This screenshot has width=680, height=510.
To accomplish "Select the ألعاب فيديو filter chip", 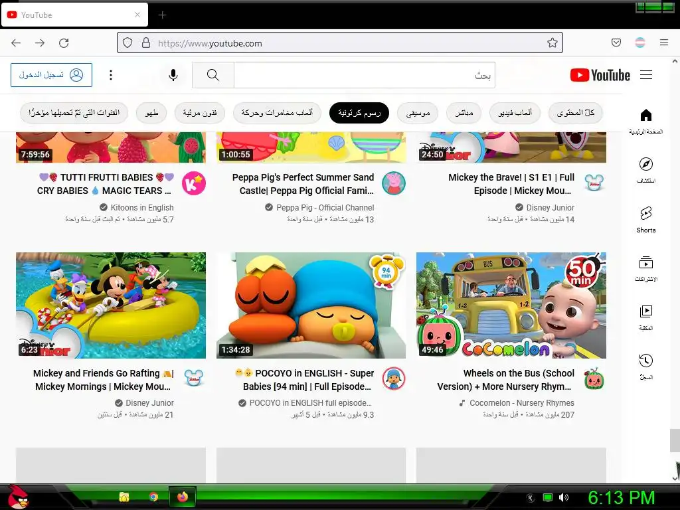I will click(x=515, y=113).
